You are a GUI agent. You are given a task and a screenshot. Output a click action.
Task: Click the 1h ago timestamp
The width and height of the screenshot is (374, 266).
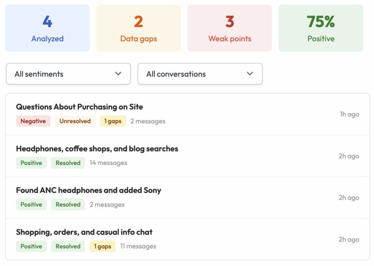(x=349, y=114)
